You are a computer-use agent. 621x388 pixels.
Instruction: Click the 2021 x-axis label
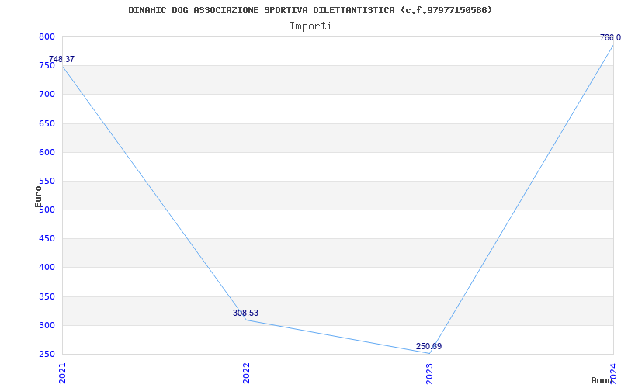pos(62,373)
